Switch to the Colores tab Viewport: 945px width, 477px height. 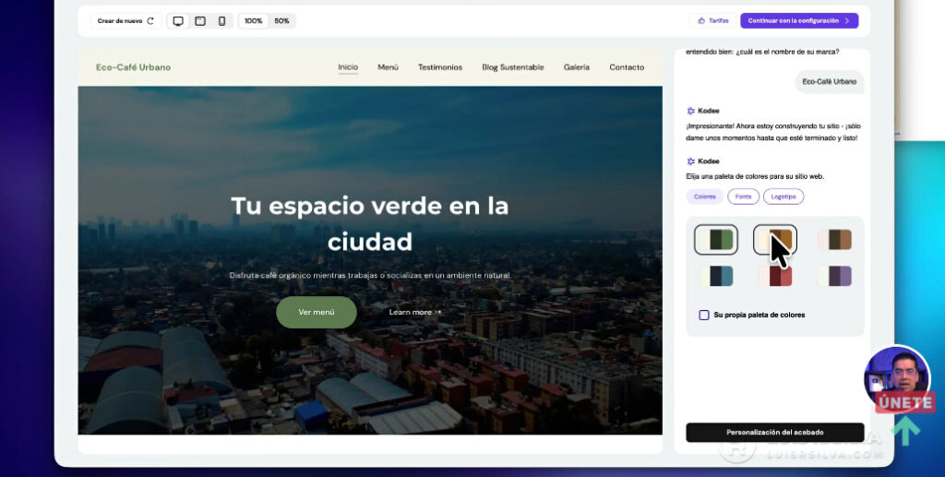coord(704,197)
